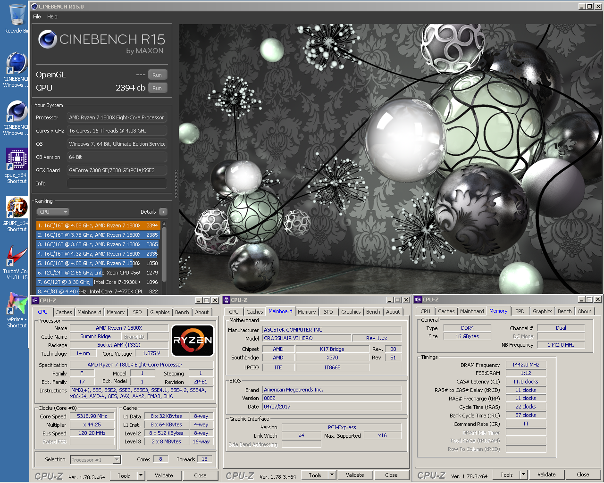Click the Ryzen logo in CPU-Z
Image resolution: width=604 pixels, height=483 pixels.
pos(193,340)
